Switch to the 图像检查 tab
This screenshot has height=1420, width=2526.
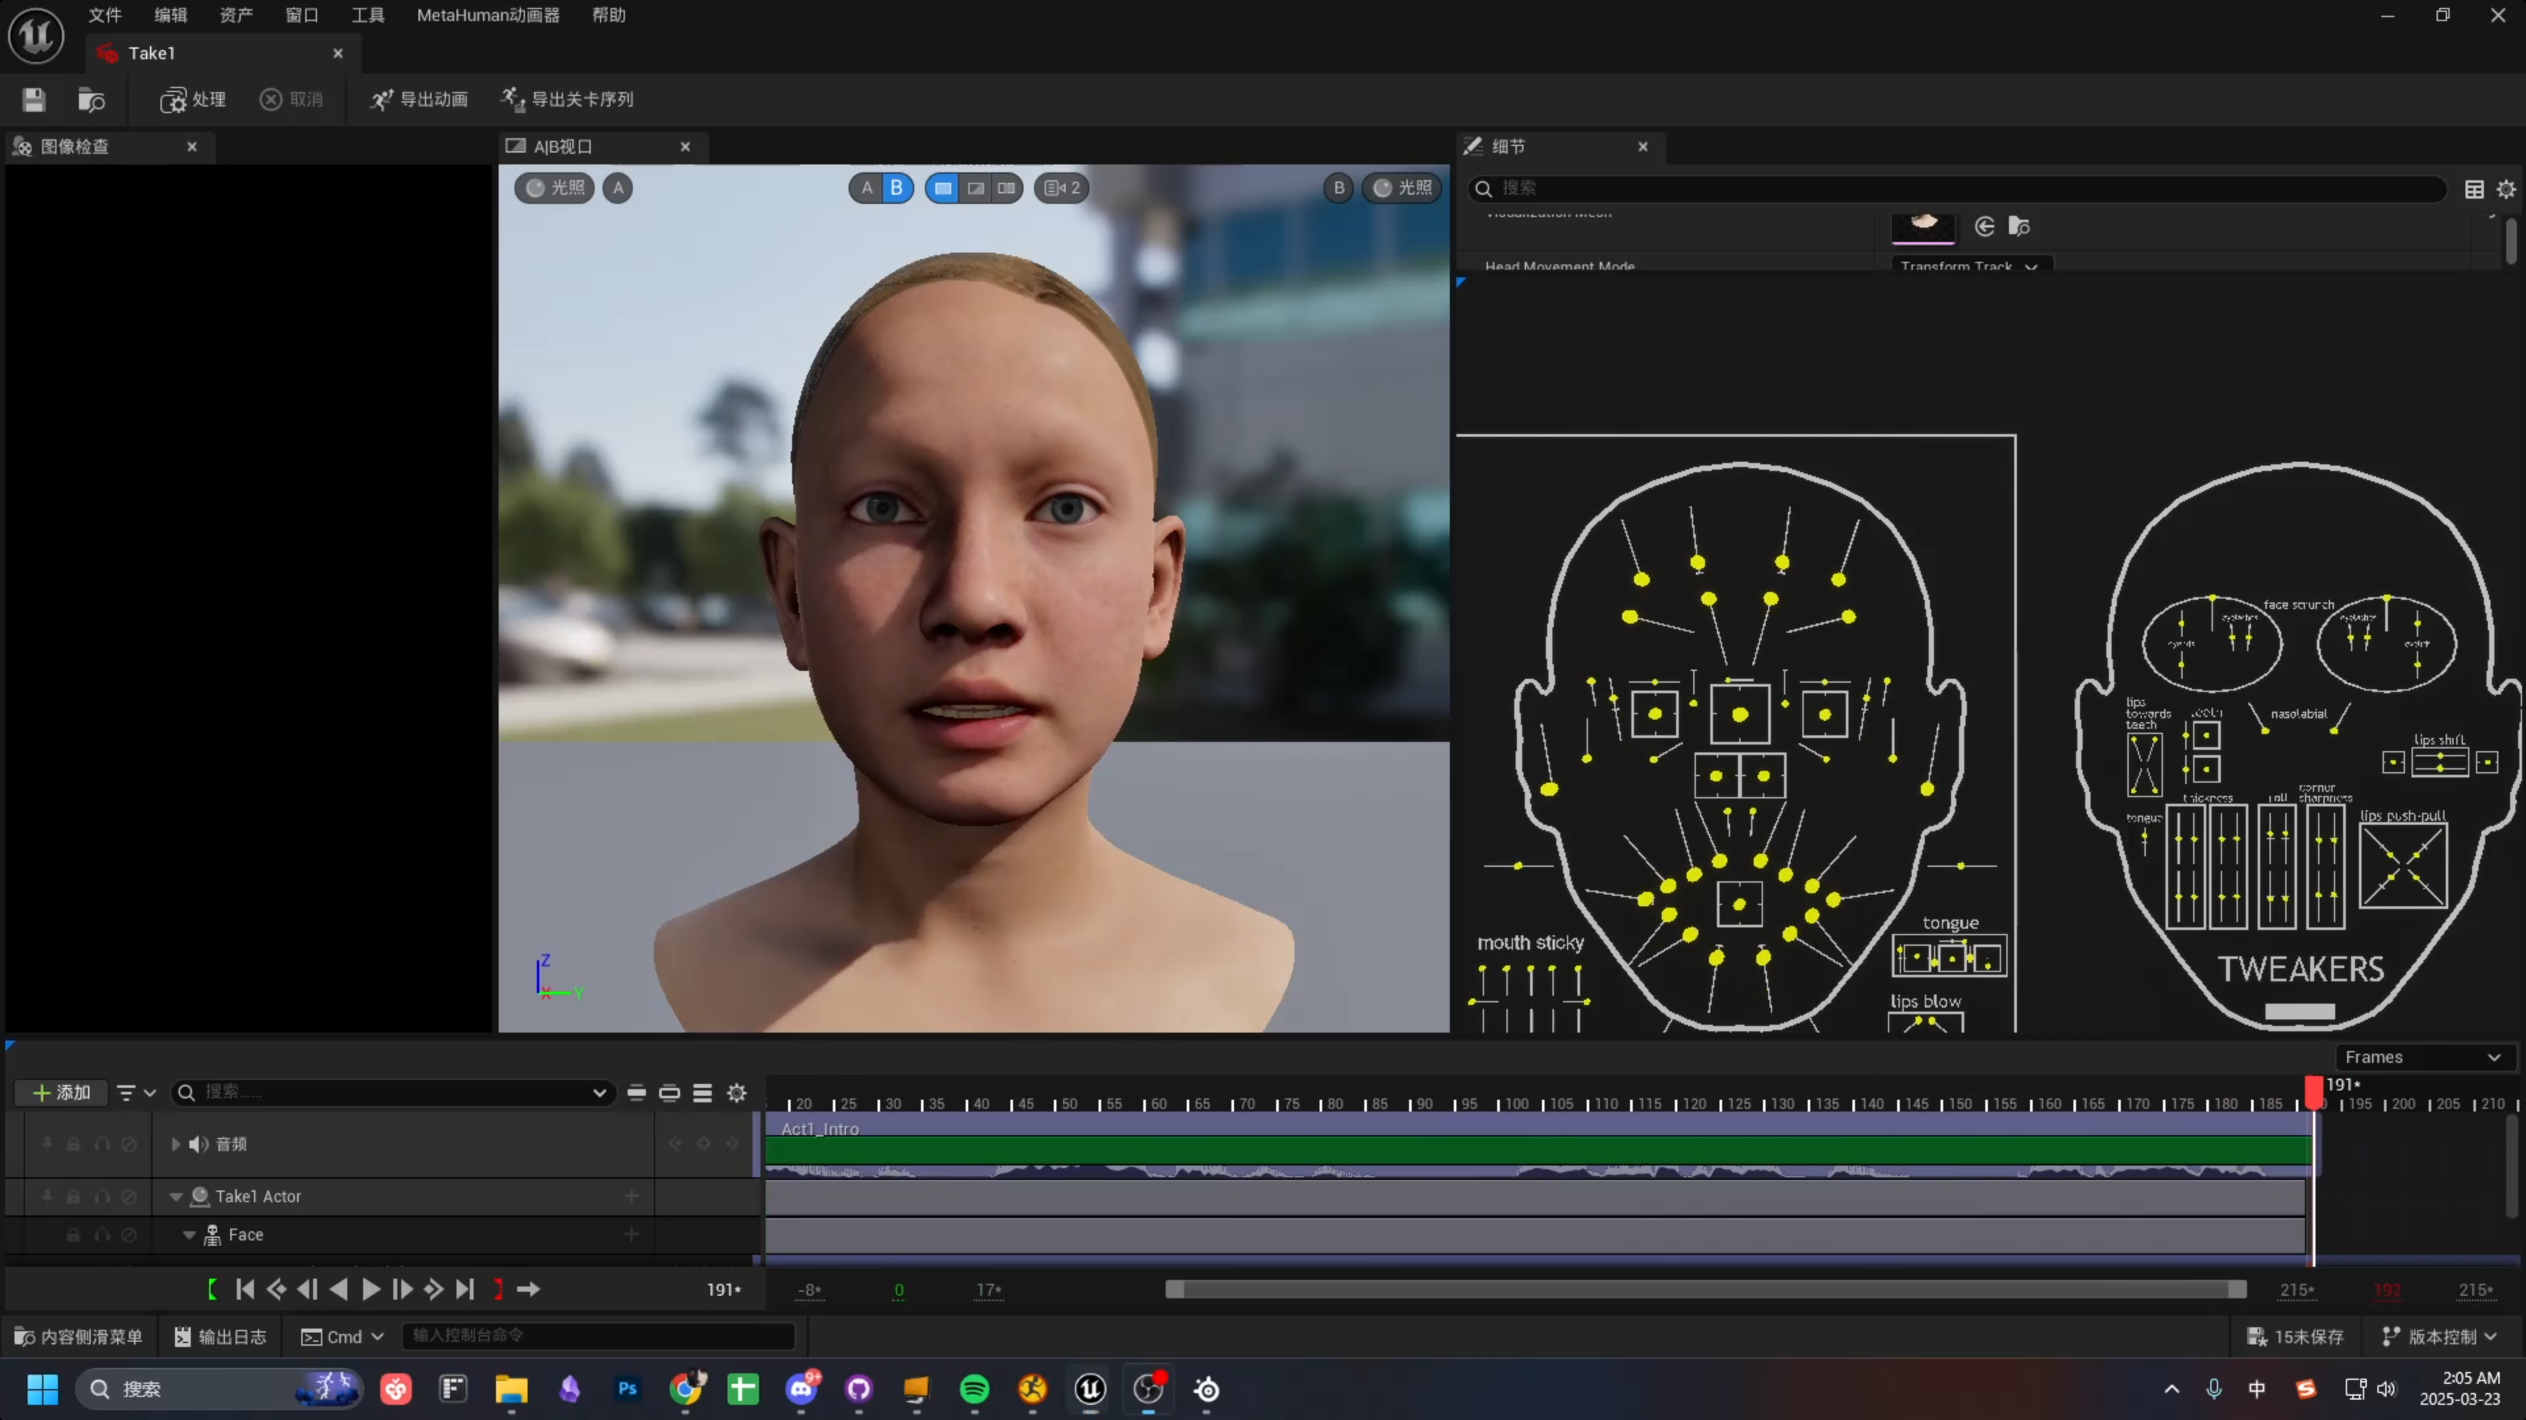point(76,146)
